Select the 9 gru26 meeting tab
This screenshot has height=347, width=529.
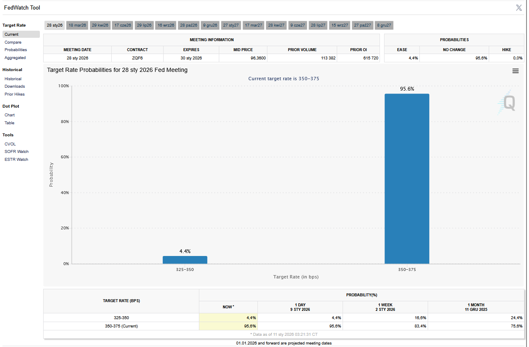tap(210, 25)
